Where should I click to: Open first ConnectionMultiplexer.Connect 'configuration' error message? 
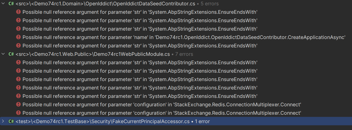(162, 105)
